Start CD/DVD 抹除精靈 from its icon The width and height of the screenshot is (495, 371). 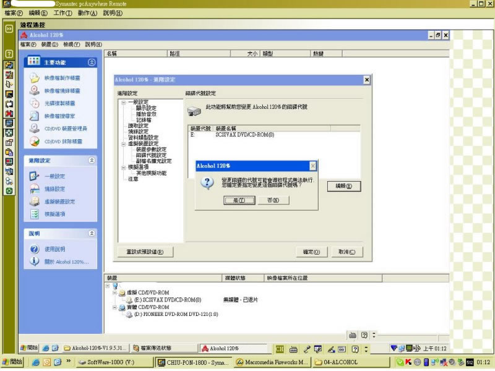pos(34,141)
